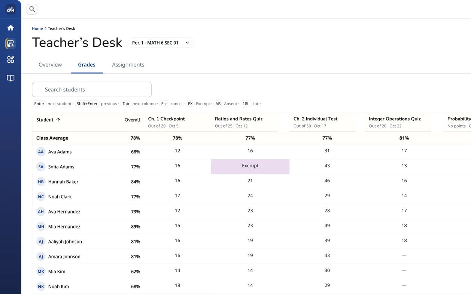Click Ava Adams's Ch. 1 Checkpoint score 12
The image size is (471, 294).
177,151
